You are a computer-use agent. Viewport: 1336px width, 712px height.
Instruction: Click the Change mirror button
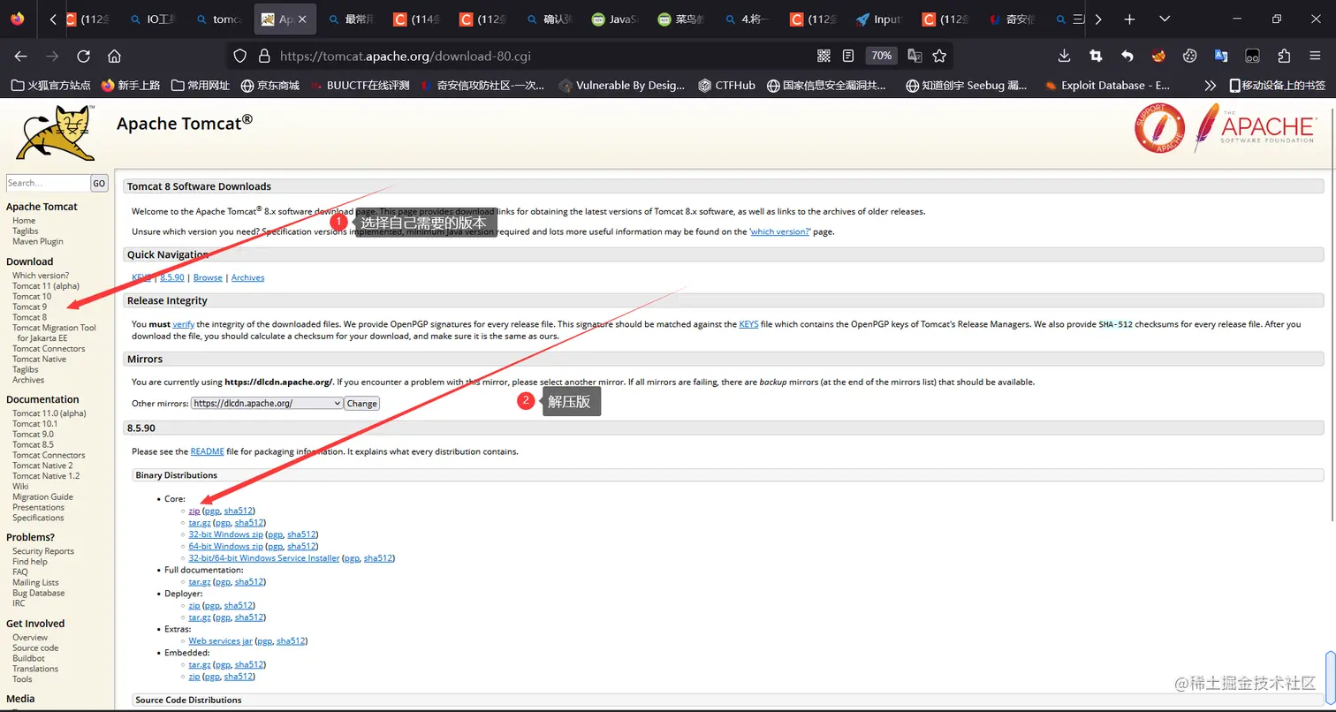click(x=361, y=404)
